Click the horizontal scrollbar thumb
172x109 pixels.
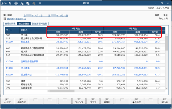point(62,91)
